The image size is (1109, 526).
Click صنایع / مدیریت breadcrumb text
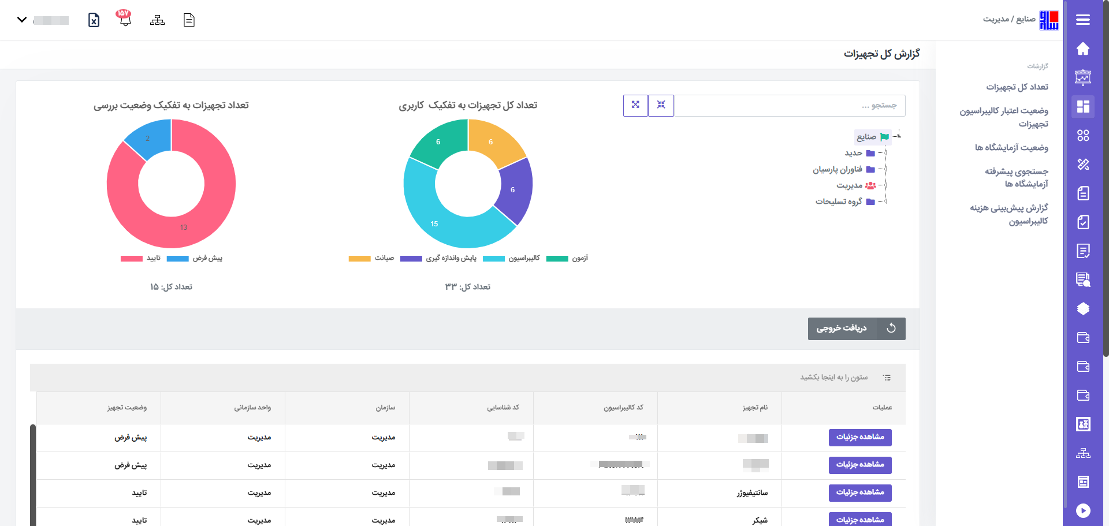pos(1009,19)
